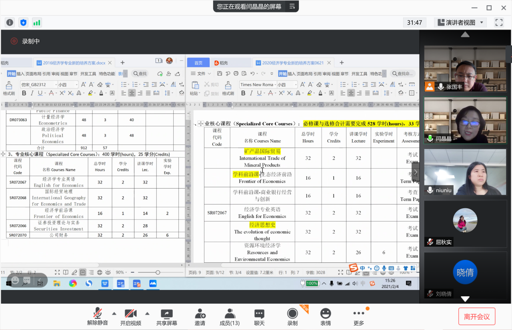The width and height of the screenshot is (512, 330).
Task: Expand video options arrow beside camera
Action: [147, 314]
